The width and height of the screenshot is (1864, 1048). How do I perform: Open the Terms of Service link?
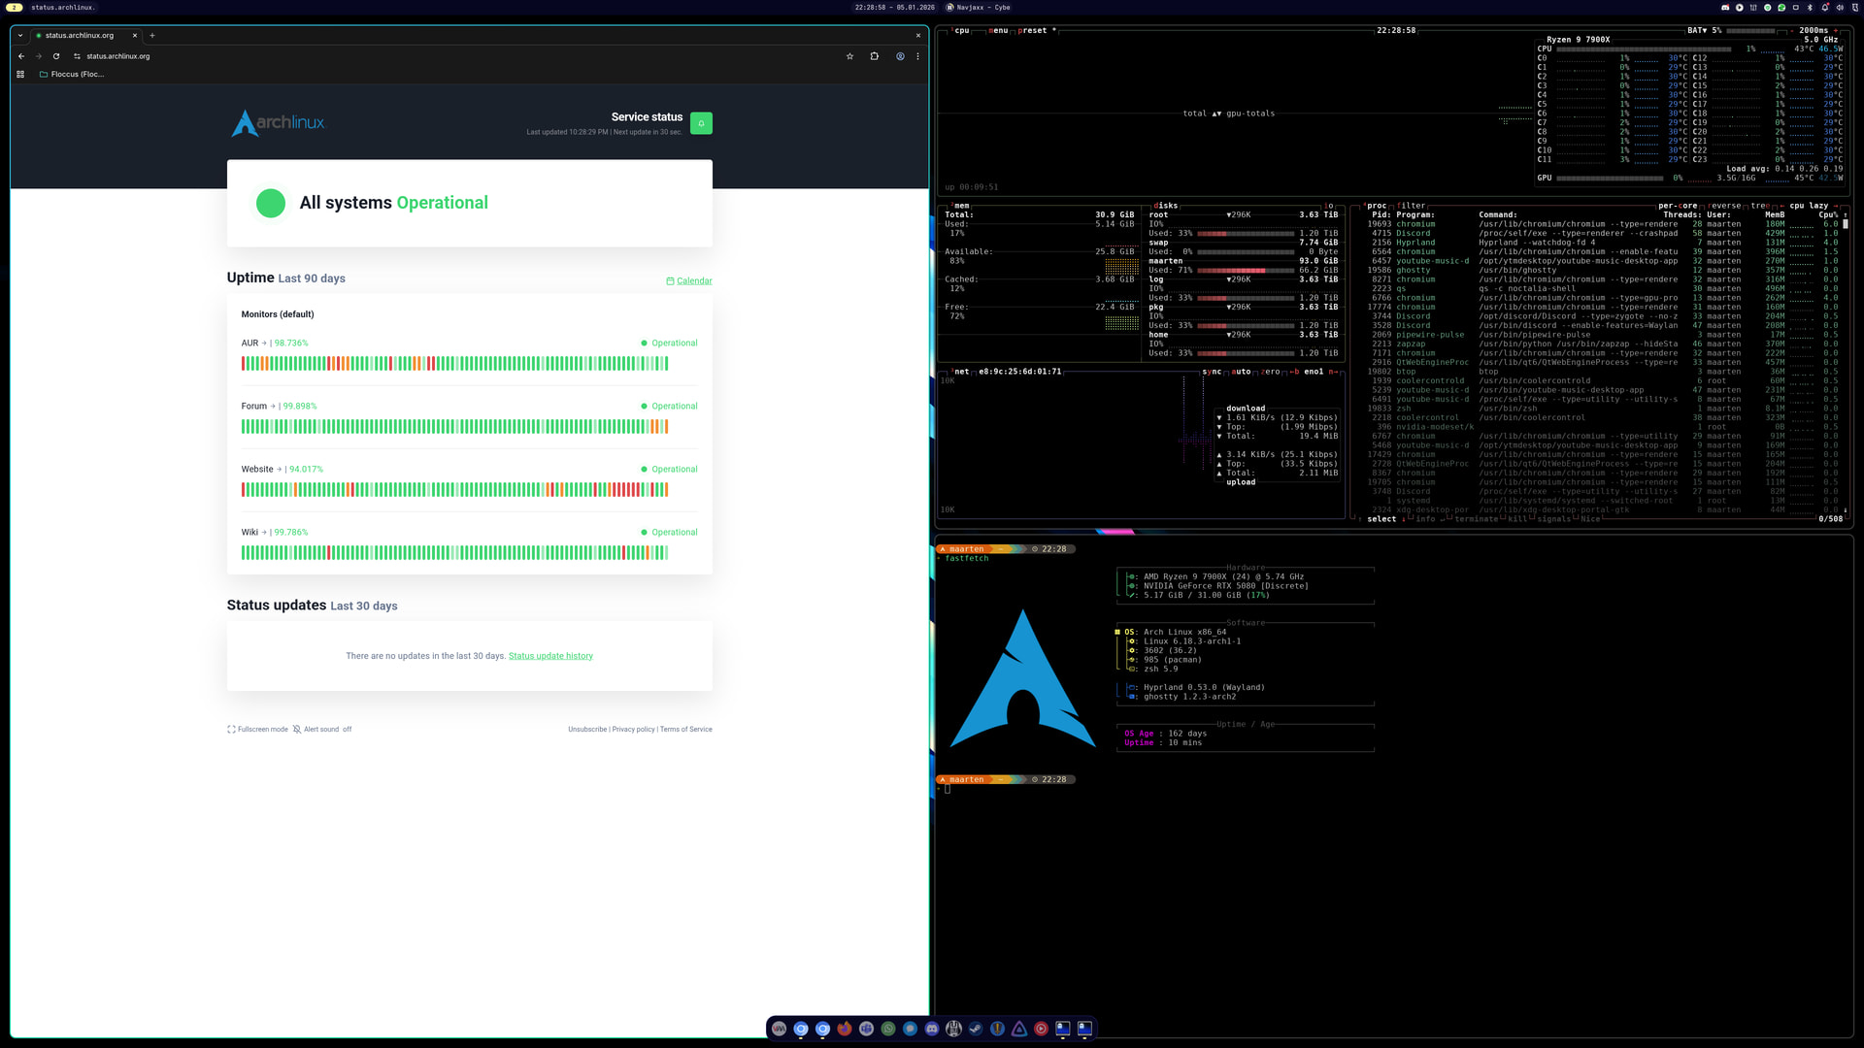[686, 730]
